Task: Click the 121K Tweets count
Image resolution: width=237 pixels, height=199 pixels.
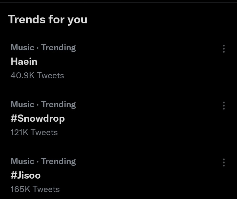Action: 34,132
